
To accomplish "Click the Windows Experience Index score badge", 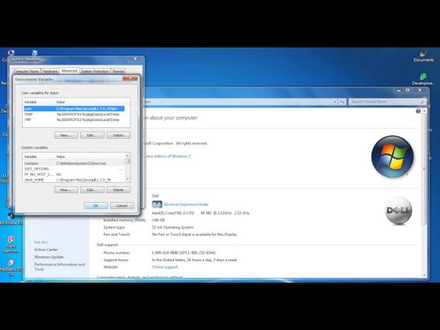I will pyautogui.click(x=157, y=204).
